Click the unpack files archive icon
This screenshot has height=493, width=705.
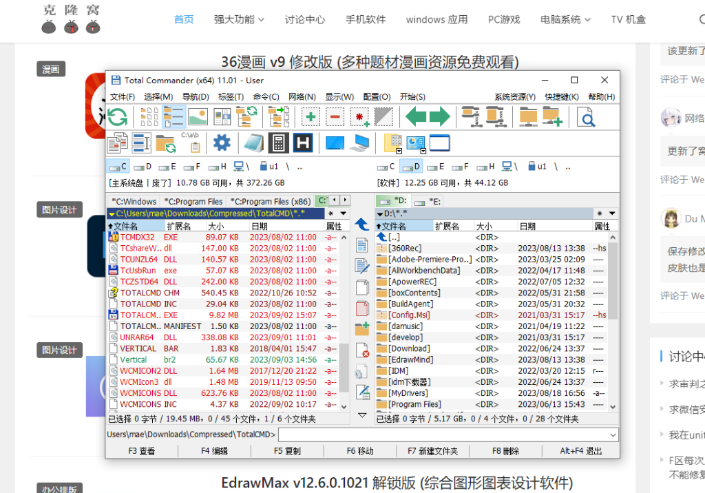pyautogui.click(x=496, y=117)
